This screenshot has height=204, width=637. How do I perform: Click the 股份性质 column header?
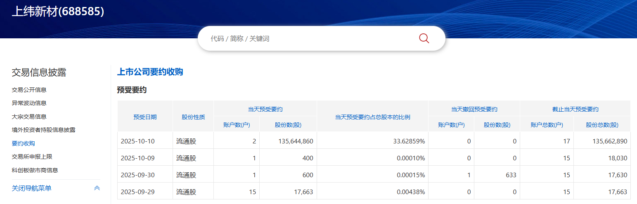click(x=193, y=117)
